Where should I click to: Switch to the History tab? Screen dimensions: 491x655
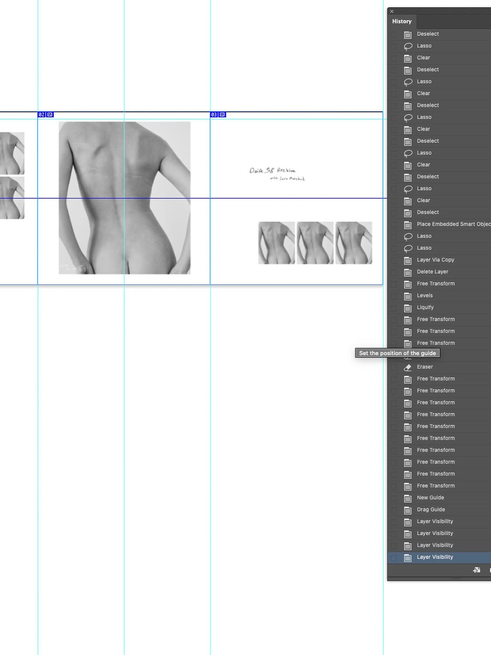(x=402, y=21)
